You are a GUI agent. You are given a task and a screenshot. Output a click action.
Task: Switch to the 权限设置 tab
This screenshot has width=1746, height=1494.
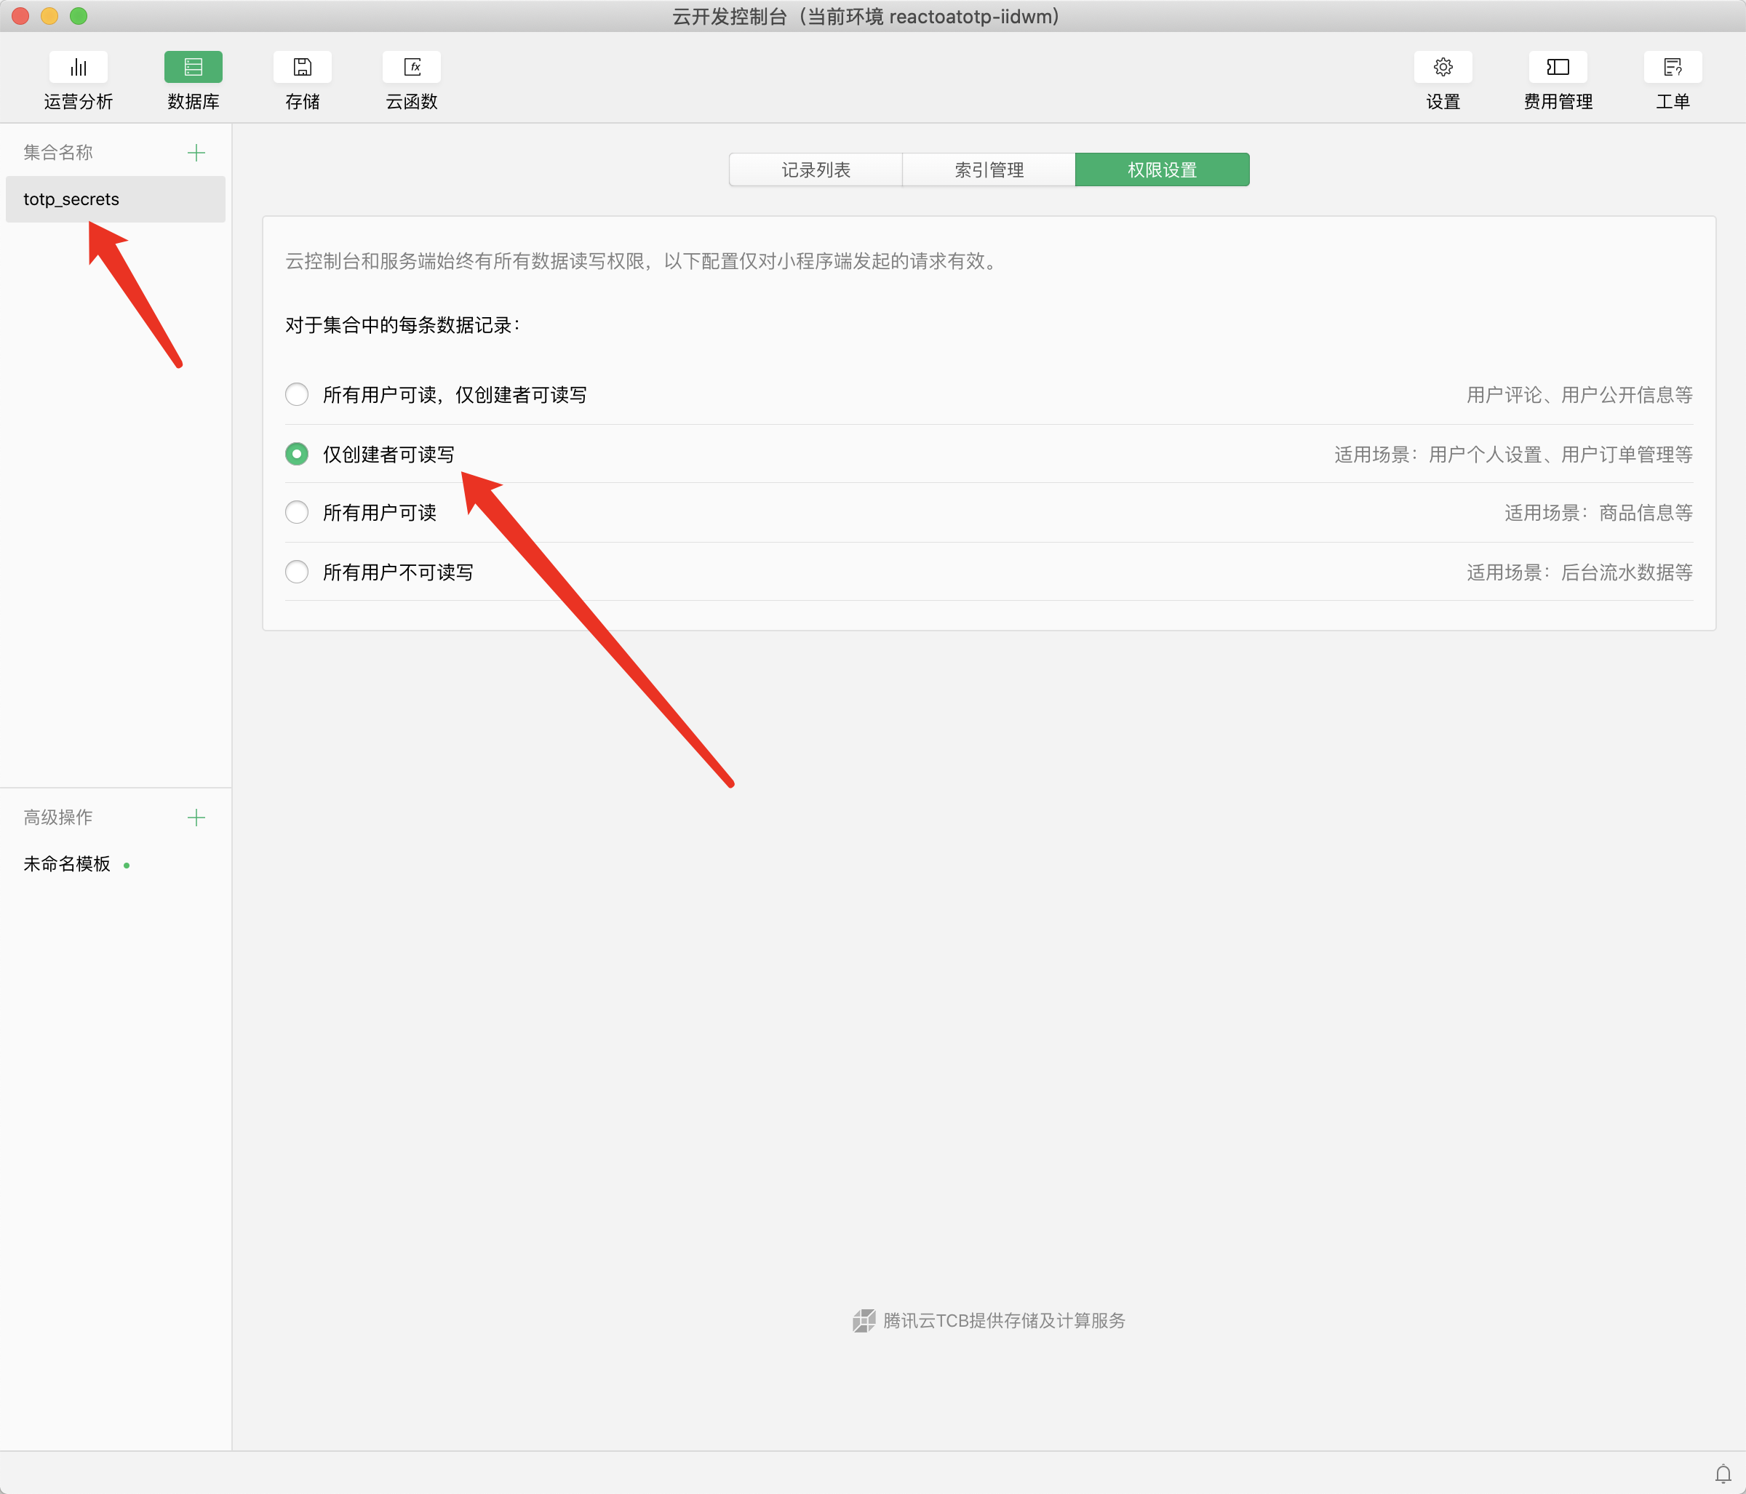coord(1163,169)
